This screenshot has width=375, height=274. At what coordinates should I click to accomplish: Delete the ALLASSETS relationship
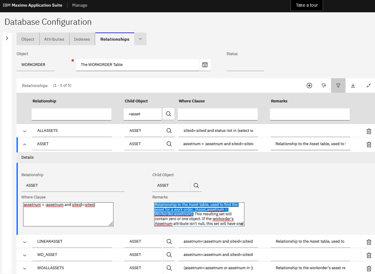(x=369, y=131)
